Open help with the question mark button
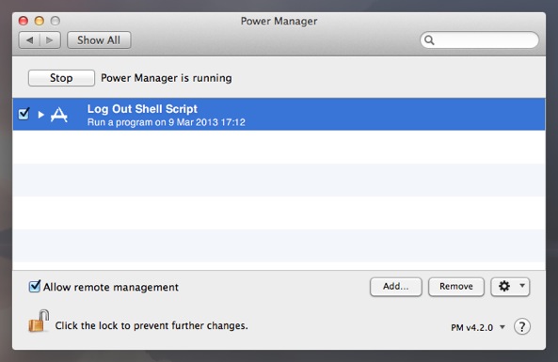The image size is (558, 362). point(522,326)
